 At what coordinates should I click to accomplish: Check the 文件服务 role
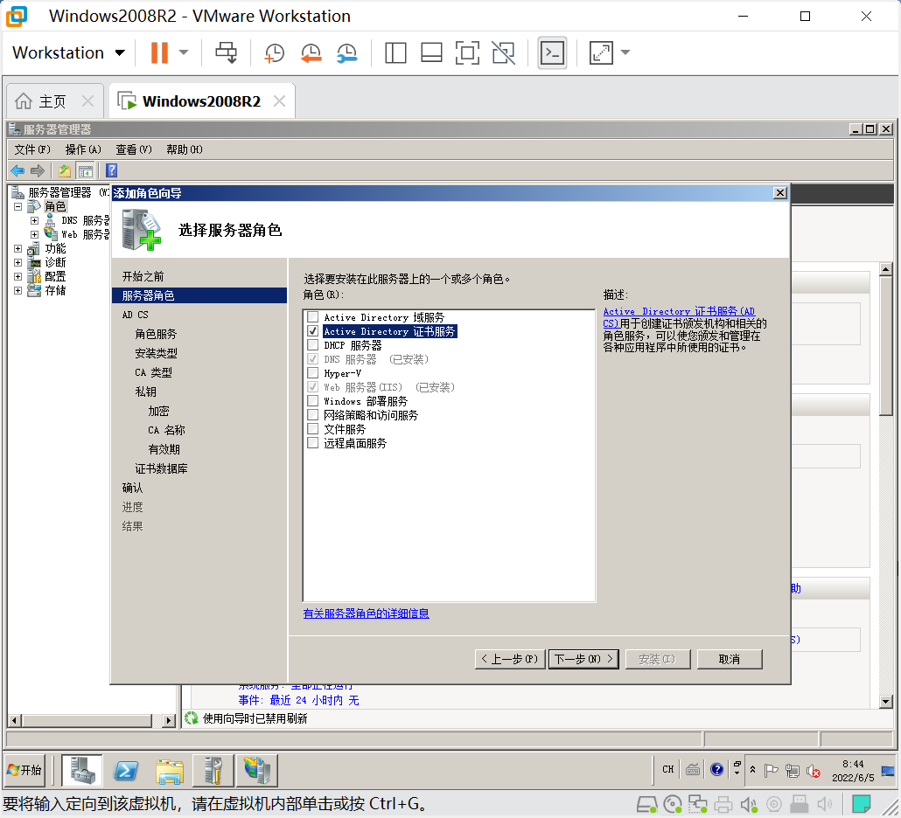pyautogui.click(x=312, y=429)
